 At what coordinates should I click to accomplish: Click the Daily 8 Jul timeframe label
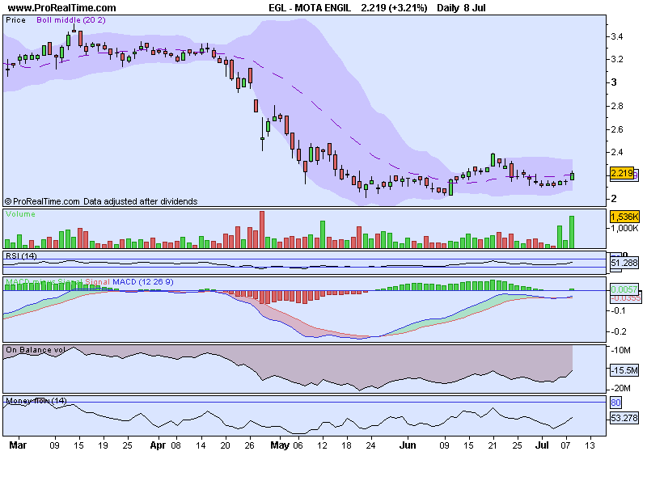(461, 8)
